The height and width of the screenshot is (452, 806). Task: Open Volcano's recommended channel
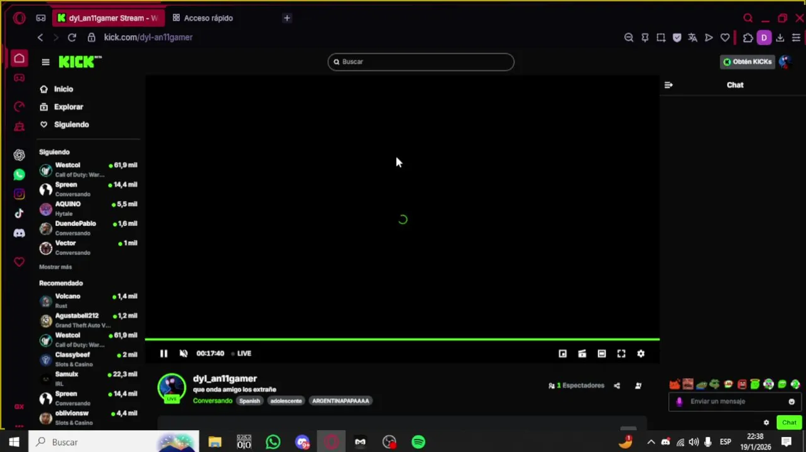point(88,301)
